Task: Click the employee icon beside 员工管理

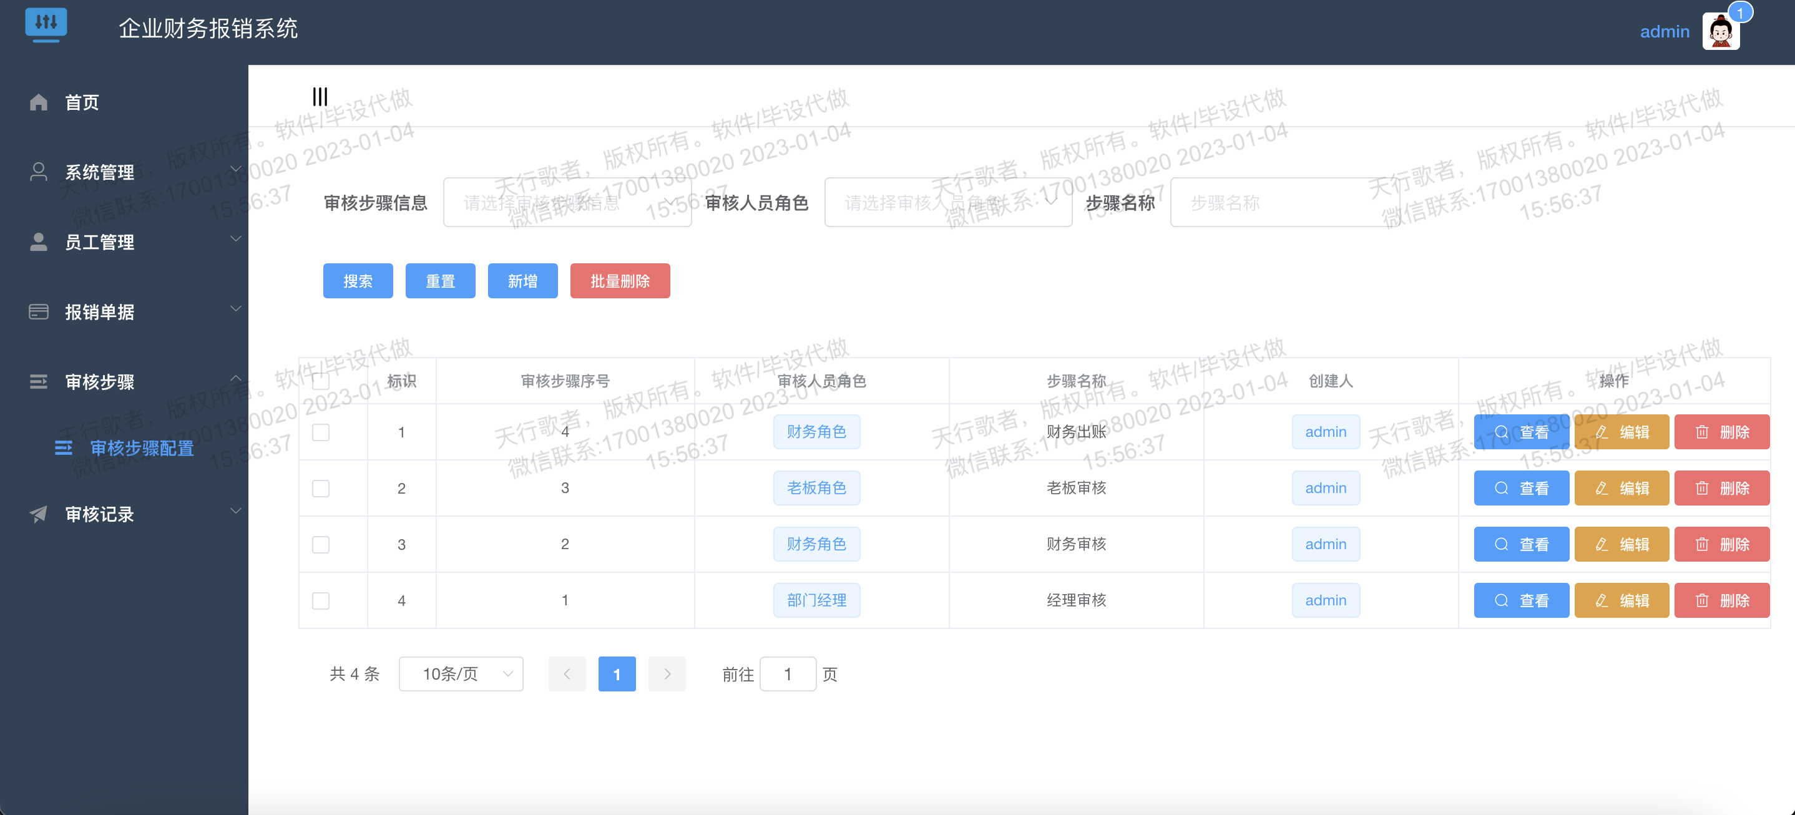Action: click(38, 242)
